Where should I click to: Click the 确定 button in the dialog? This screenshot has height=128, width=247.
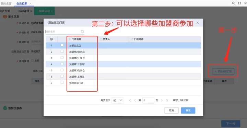(188, 110)
